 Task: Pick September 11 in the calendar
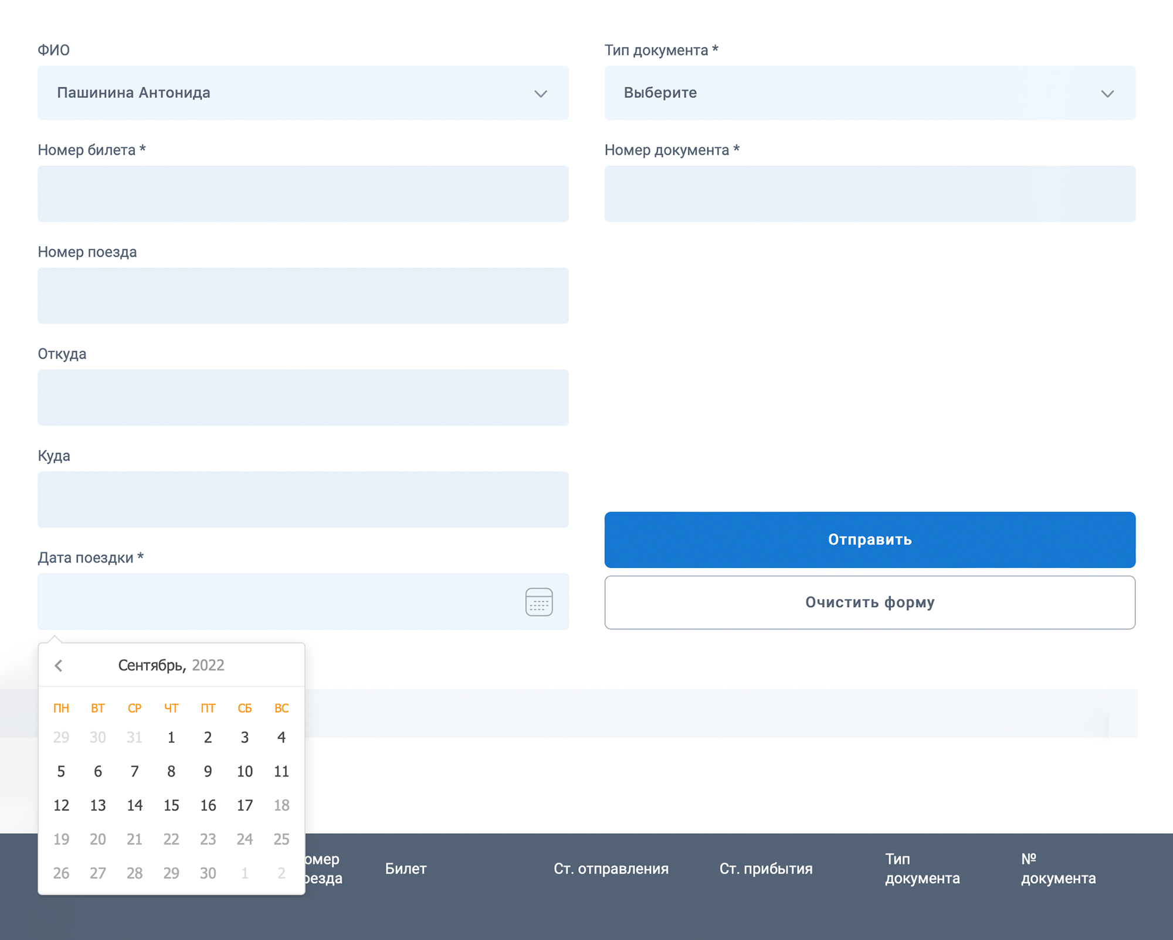282,771
